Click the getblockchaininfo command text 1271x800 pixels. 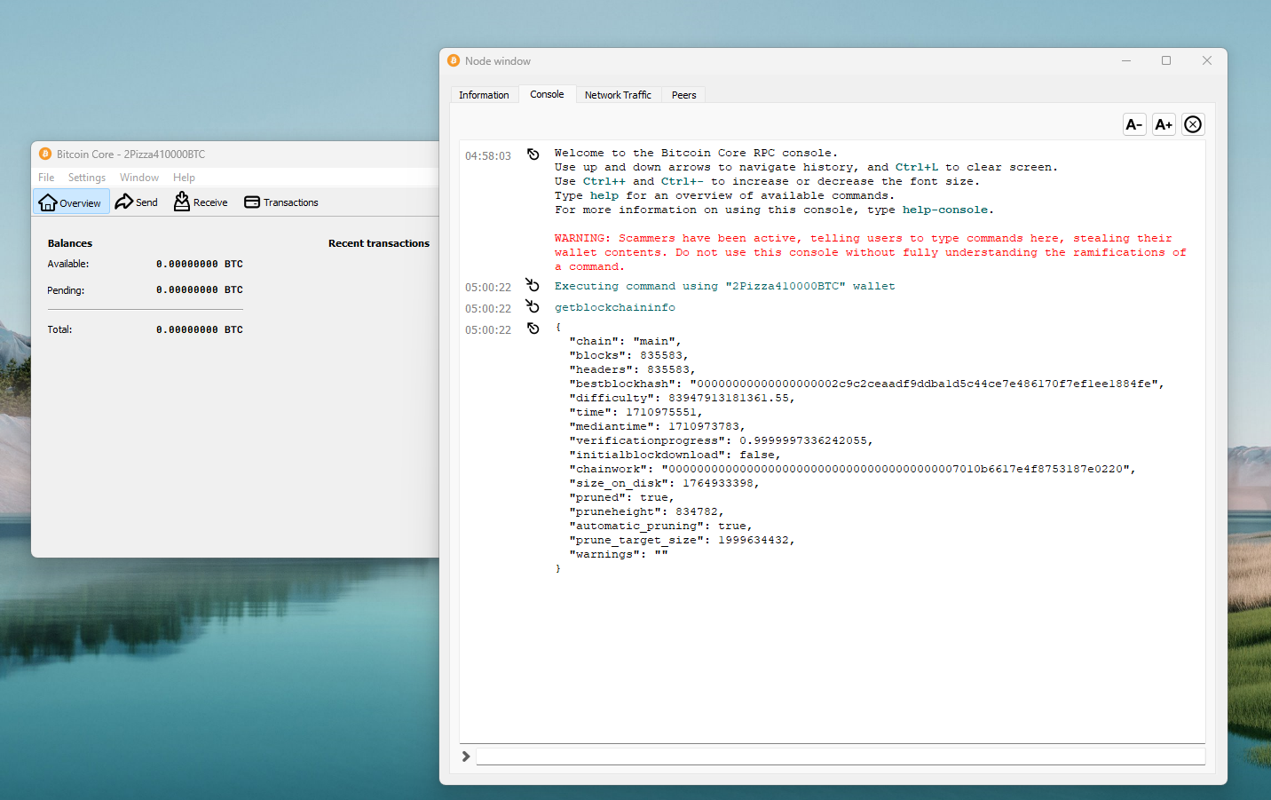(x=615, y=307)
